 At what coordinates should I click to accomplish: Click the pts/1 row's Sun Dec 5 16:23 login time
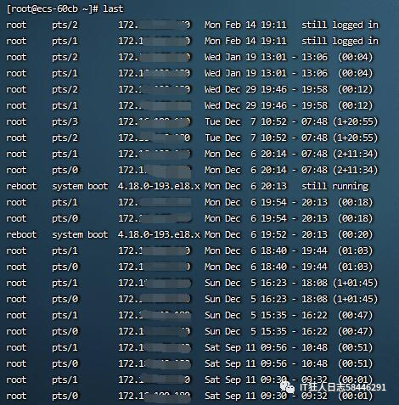(245, 283)
